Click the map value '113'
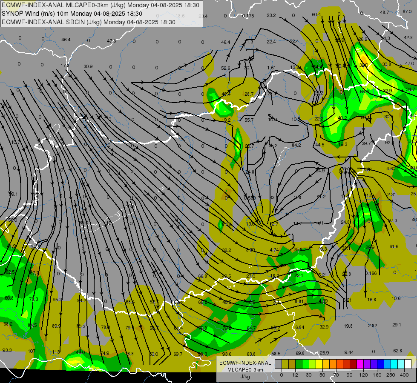This screenshot has height=383, width=417. point(56,352)
